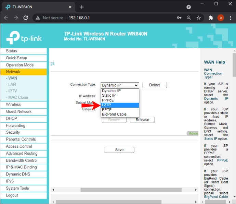
Task: Bookmark this page with the star icon
Action: pyautogui.click(x=199, y=18)
